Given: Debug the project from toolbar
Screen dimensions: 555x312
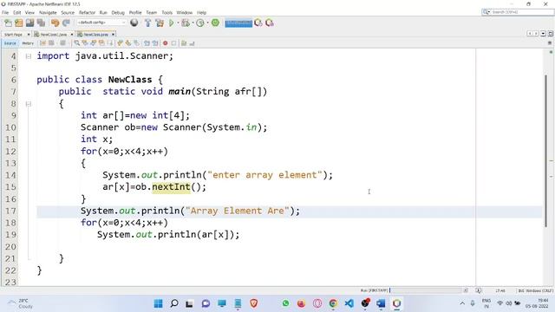Looking at the screenshot, I should coord(185,23).
